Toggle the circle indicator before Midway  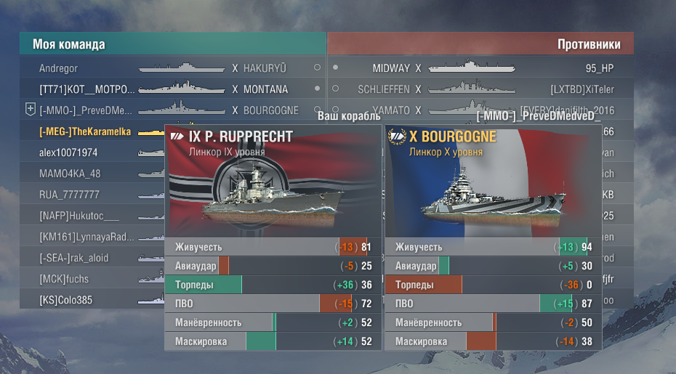tap(335, 68)
